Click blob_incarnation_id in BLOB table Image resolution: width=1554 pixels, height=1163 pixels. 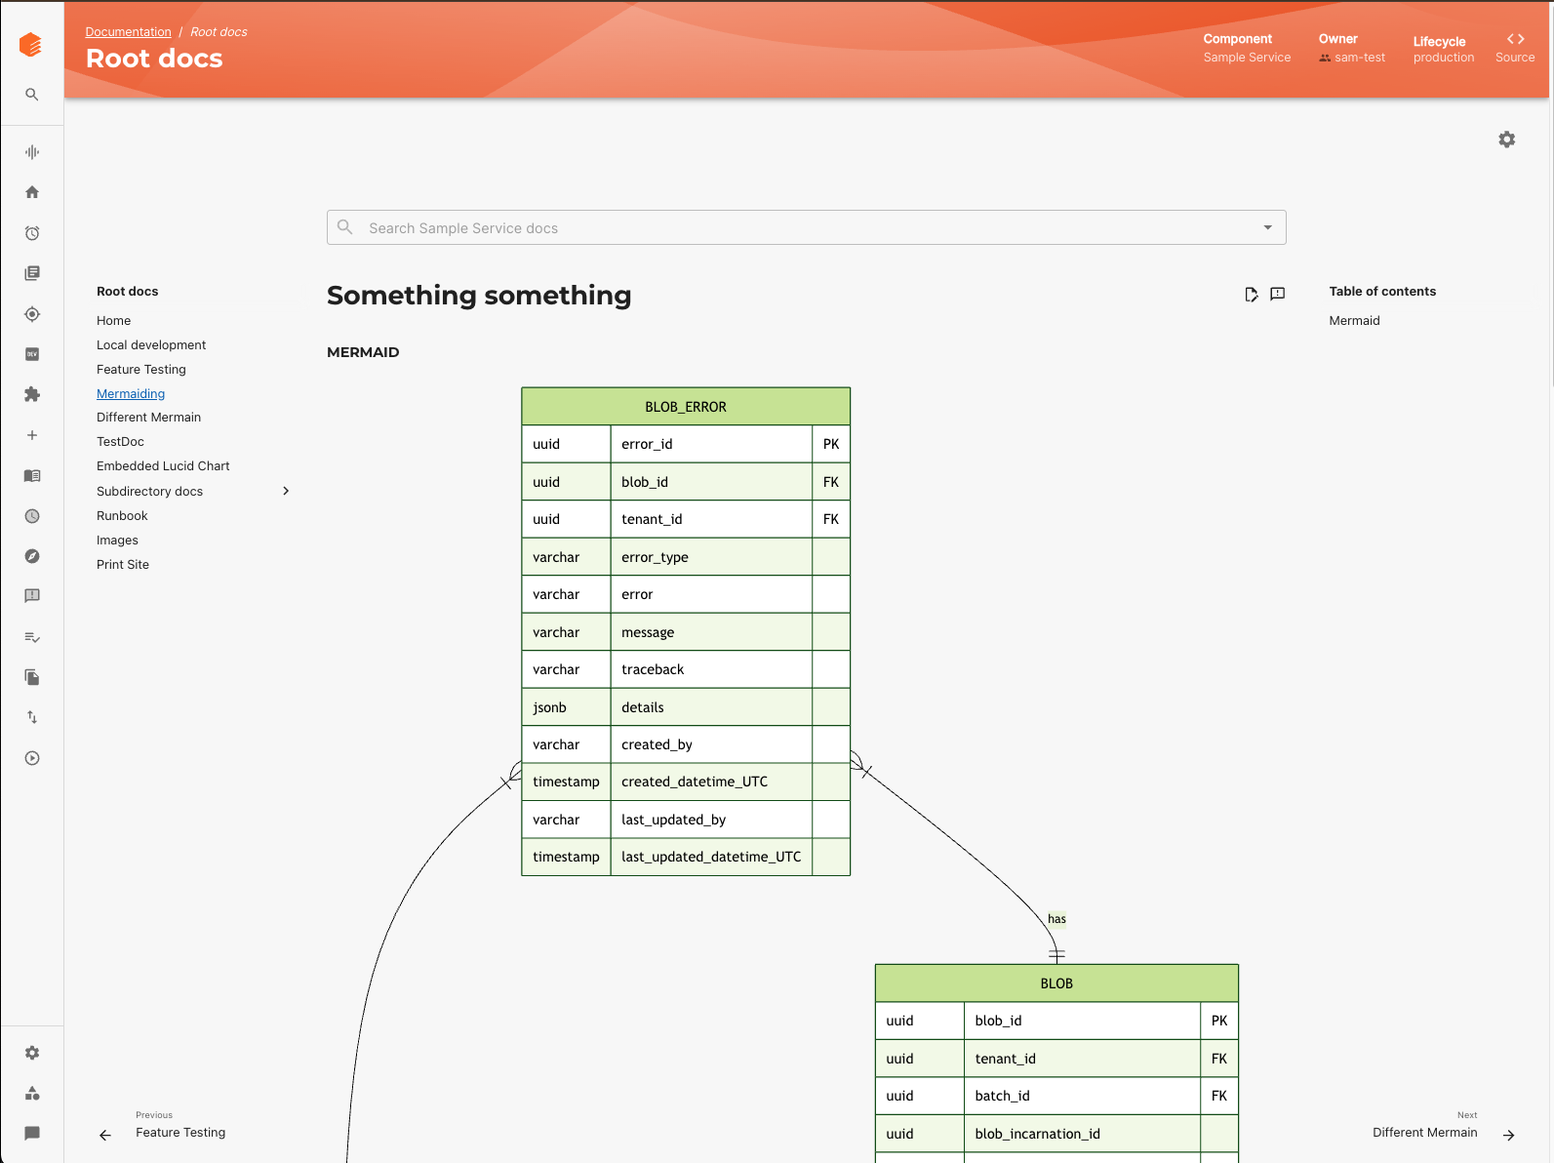[1082, 1134]
